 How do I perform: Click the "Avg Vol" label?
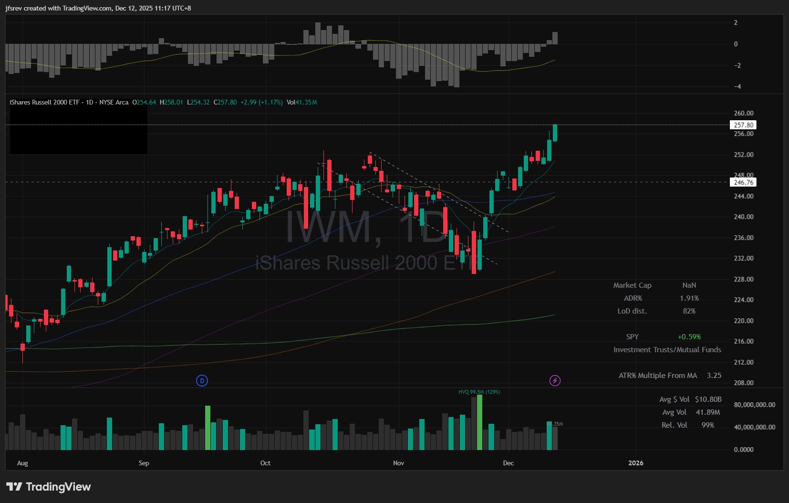(674, 412)
